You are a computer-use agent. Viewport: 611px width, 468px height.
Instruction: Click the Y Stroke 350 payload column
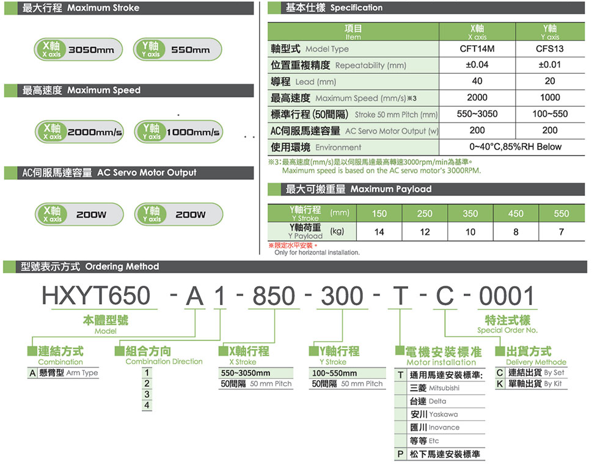(x=470, y=214)
